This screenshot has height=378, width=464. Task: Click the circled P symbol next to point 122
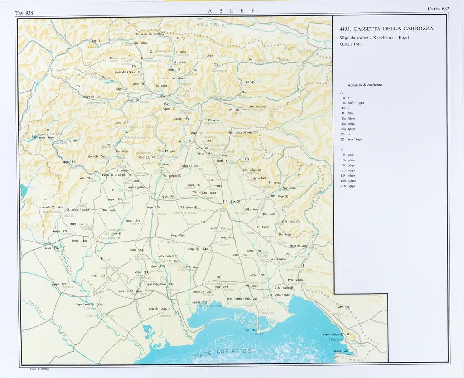[120, 233]
